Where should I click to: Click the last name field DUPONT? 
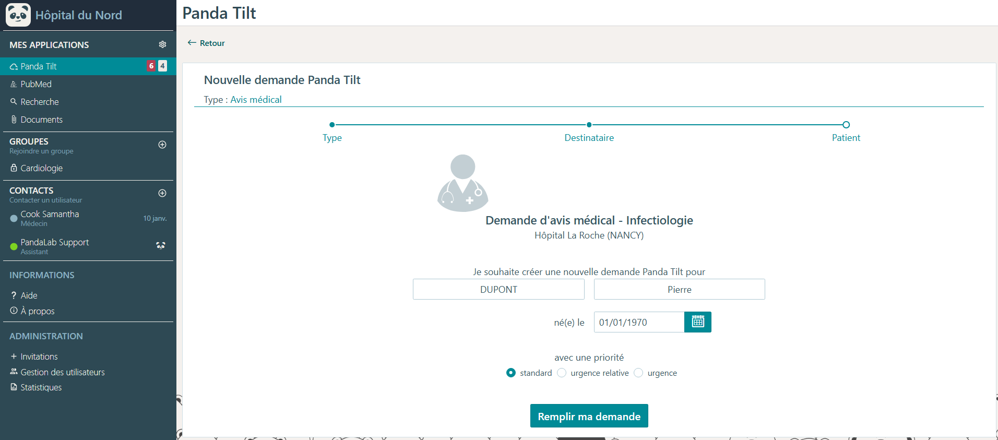coord(498,289)
